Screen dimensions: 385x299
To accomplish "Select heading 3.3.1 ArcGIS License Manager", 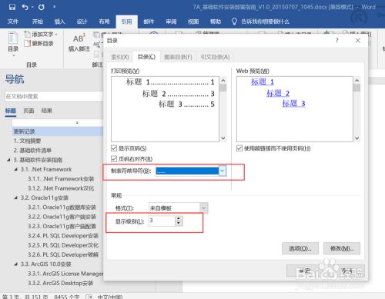I will (x=65, y=274).
